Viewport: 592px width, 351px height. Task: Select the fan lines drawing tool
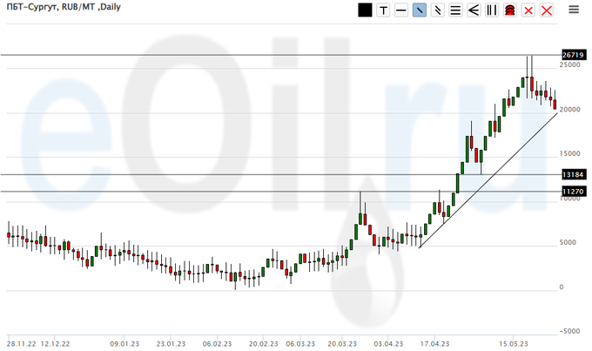[473, 10]
